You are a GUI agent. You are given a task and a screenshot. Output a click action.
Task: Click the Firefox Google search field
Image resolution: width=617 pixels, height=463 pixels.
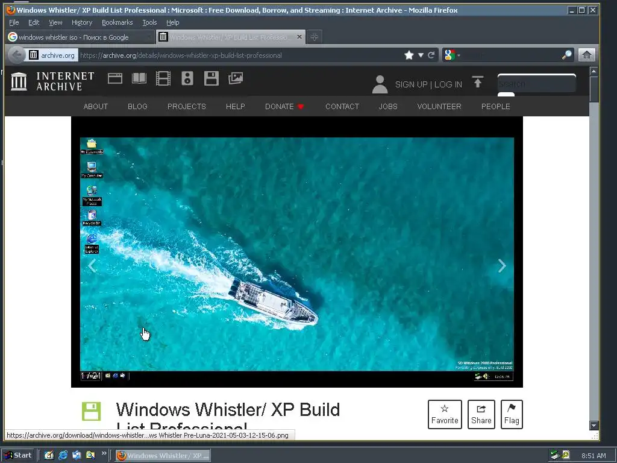(x=512, y=55)
